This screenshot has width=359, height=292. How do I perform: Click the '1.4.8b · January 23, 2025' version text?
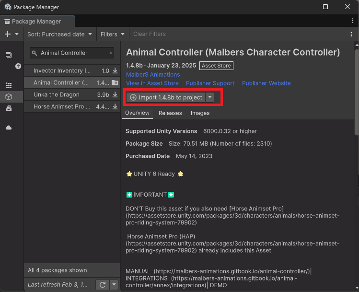click(x=161, y=66)
